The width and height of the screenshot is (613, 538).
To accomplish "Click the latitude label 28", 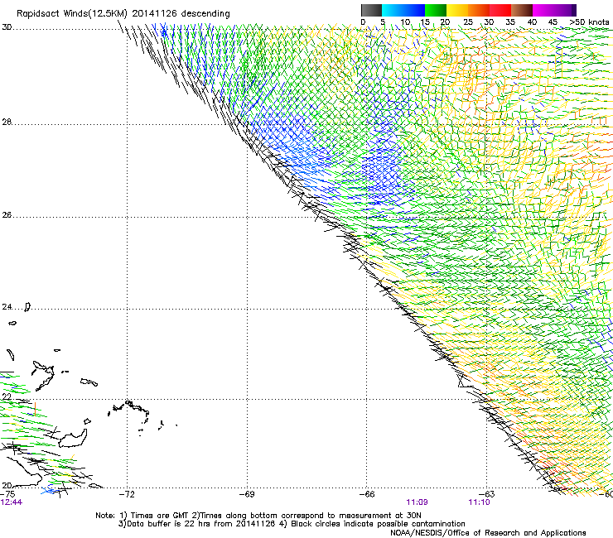I will [7, 122].
